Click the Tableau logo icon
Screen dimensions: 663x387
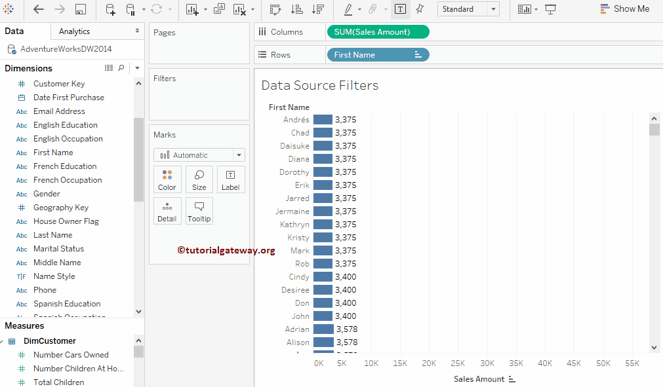pos(9,9)
